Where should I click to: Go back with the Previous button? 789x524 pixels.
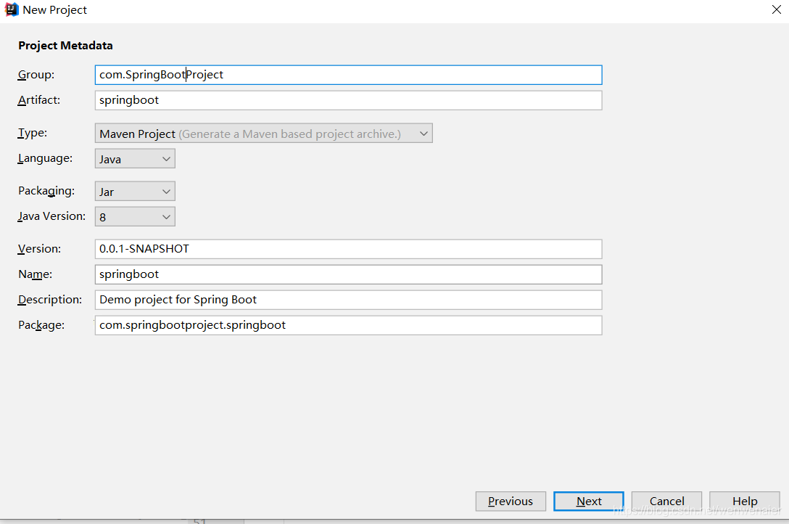[511, 502]
